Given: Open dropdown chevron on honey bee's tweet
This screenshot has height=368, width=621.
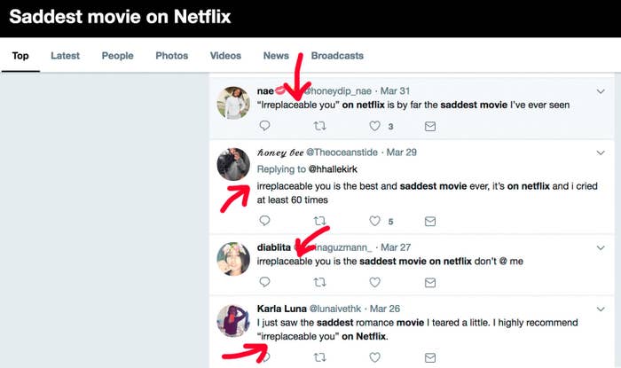Looking at the screenshot, I should pyautogui.click(x=601, y=153).
